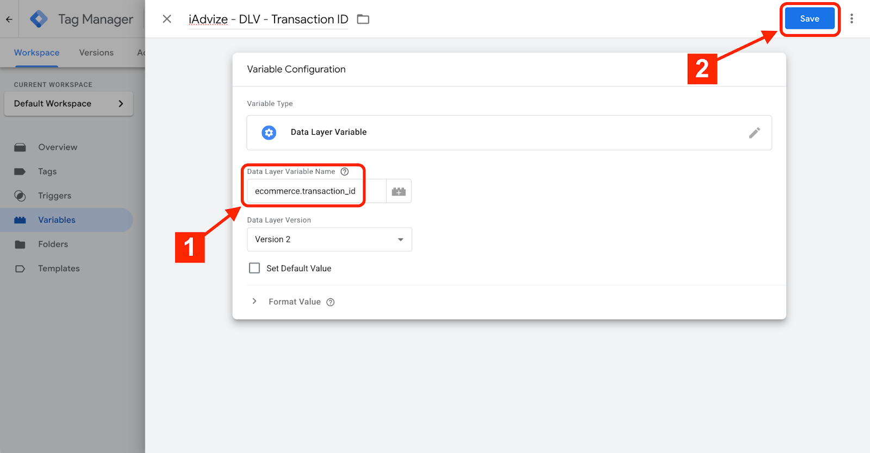Close the variable editor with X
This screenshot has width=870, height=453.
coord(167,19)
